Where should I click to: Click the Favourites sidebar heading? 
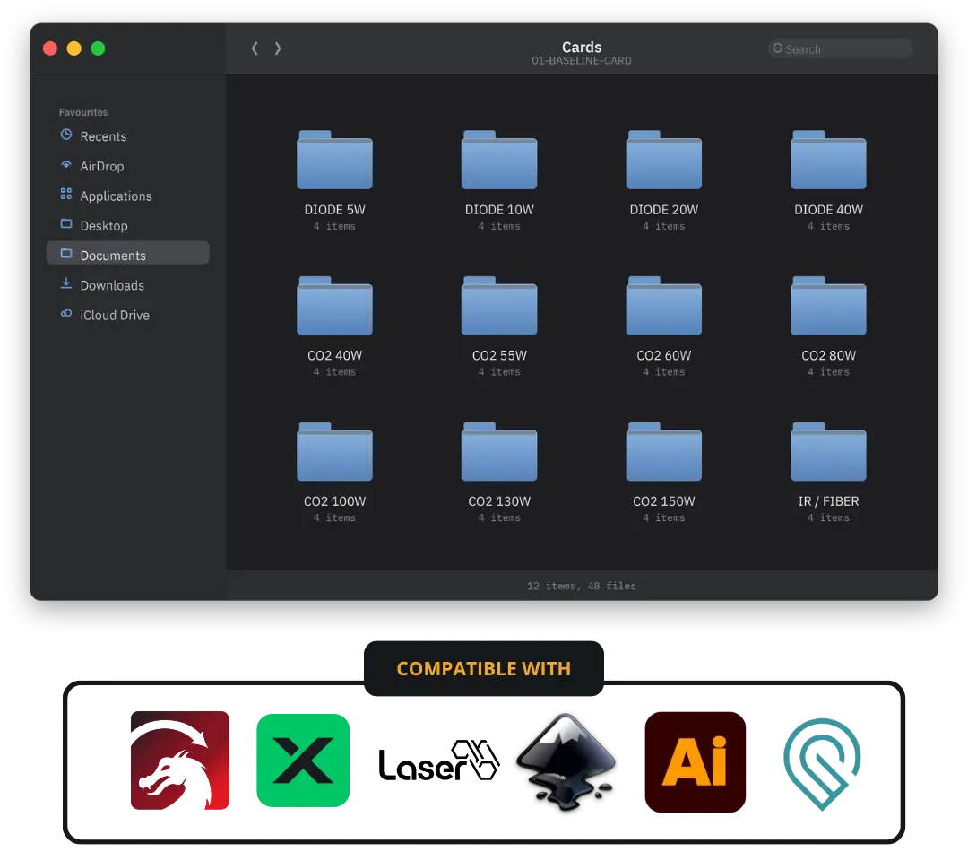[x=83, y=112]
